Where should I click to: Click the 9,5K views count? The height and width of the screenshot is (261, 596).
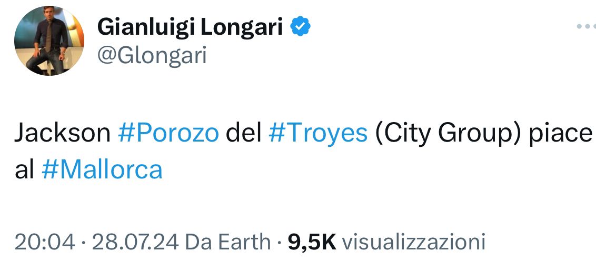pyautogui.click(x=312, y=242)
